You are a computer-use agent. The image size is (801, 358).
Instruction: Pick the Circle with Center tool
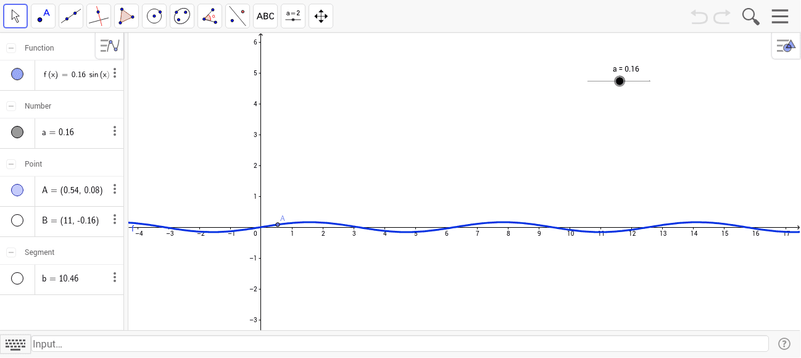[x=154, y=16]
